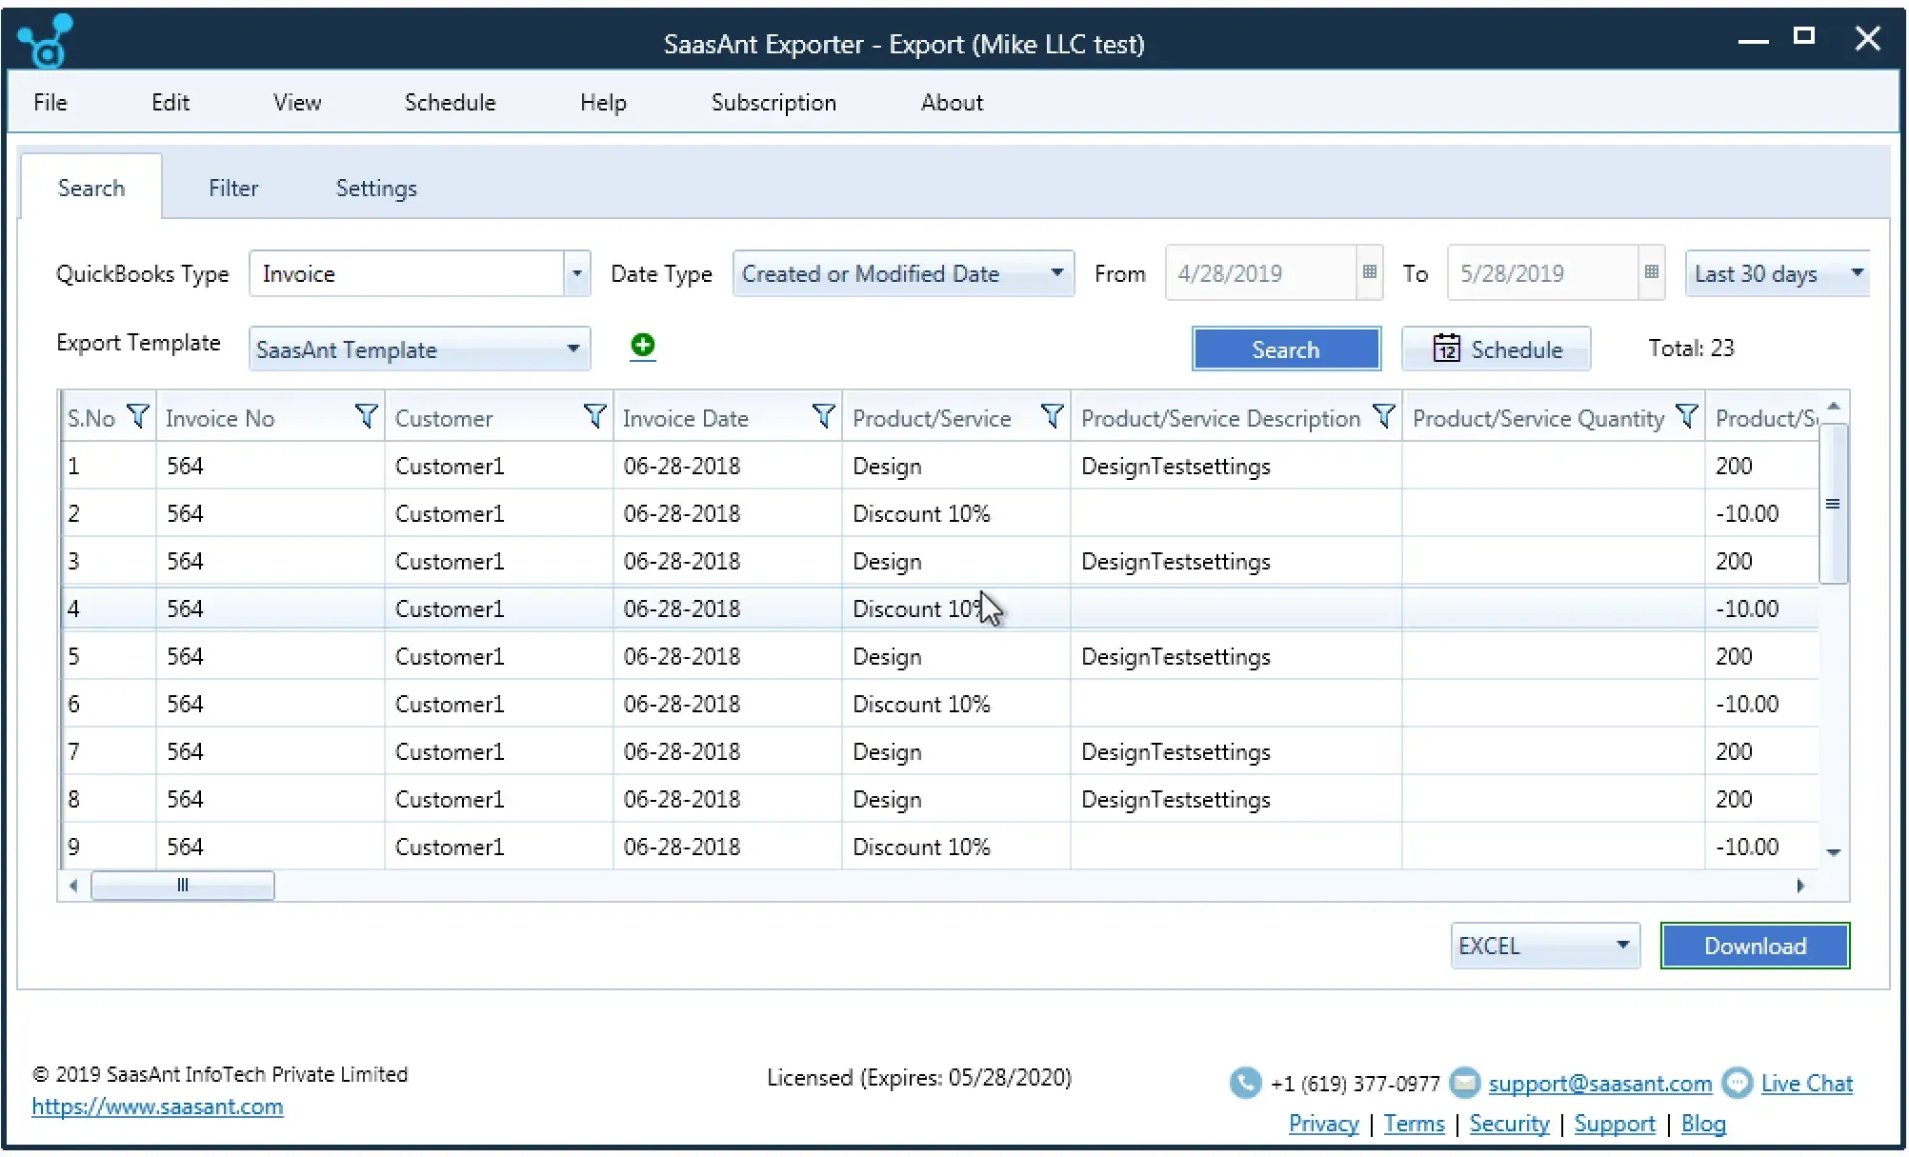Click the SaasAnt logo icon

[45, 41]
